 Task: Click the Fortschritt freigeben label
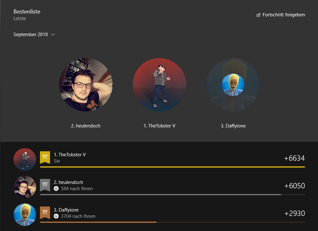coord(283,15)
